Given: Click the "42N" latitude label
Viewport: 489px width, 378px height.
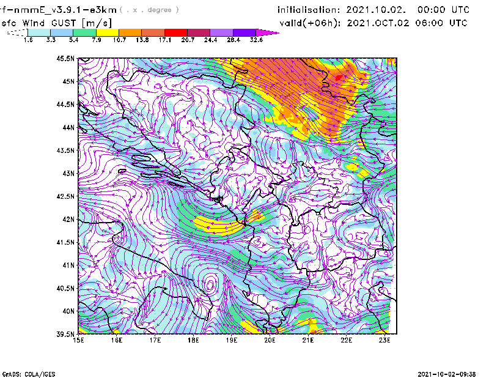Looking at the screenshot, I should tap(68, 220).
